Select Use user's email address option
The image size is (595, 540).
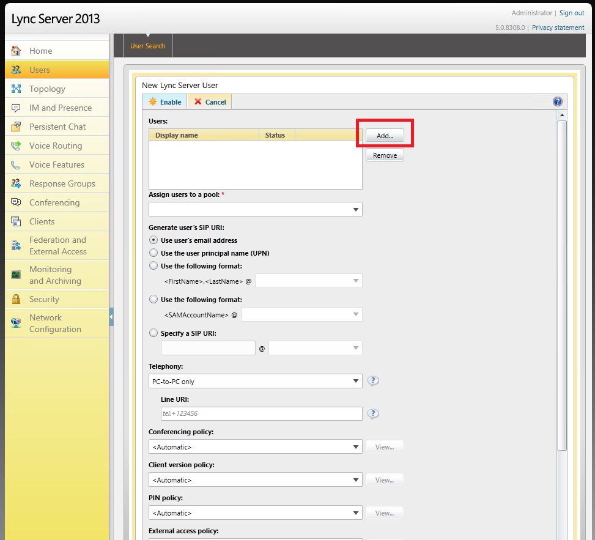click(x=153, y=240)
